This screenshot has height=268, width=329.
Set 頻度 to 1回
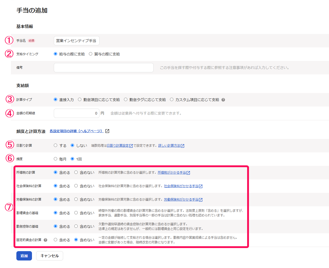point(72,159)
